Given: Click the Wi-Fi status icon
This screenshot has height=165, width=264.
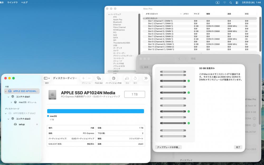Looking at the screenshot, I should point(224,2).
